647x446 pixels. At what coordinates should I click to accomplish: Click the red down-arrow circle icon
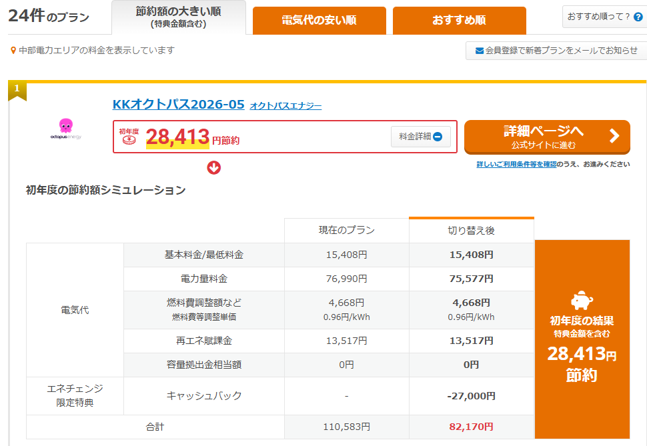(213, 167)
